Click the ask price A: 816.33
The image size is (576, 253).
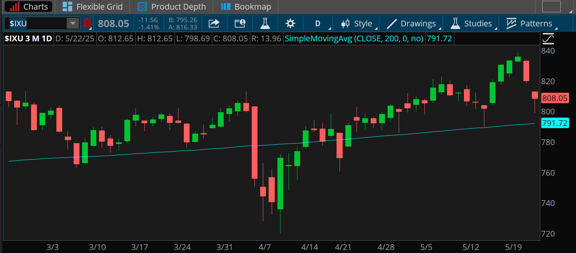coord(183,27)
